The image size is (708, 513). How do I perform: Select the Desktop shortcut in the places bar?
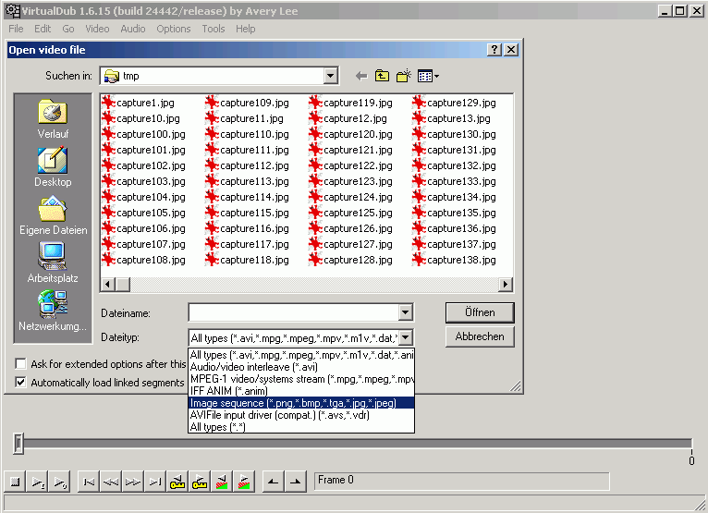coord(53,167)
